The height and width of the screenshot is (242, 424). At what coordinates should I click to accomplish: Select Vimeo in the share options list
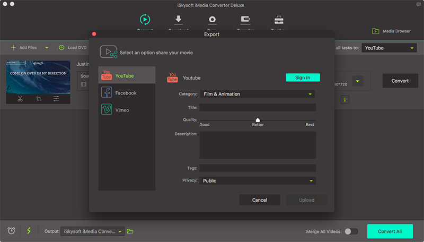tap(122, 110)
